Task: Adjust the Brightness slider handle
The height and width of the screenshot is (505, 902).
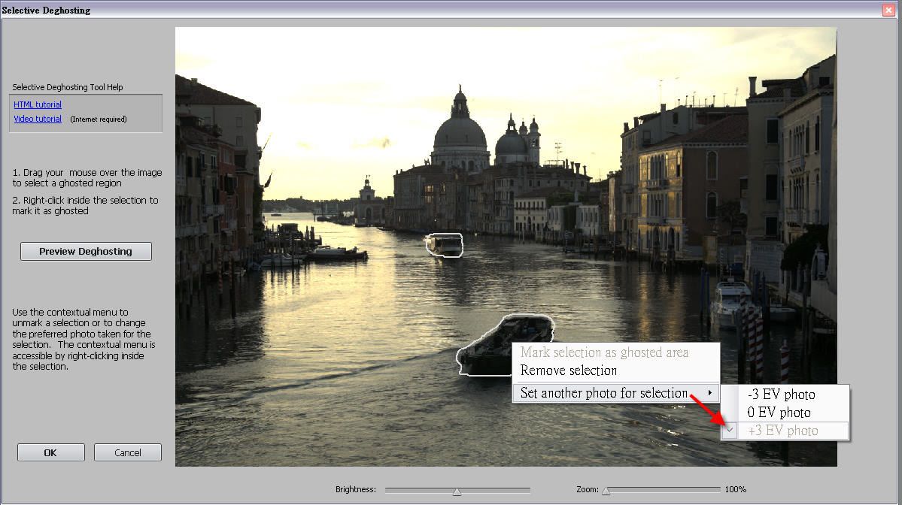Action: pos(457,491)
